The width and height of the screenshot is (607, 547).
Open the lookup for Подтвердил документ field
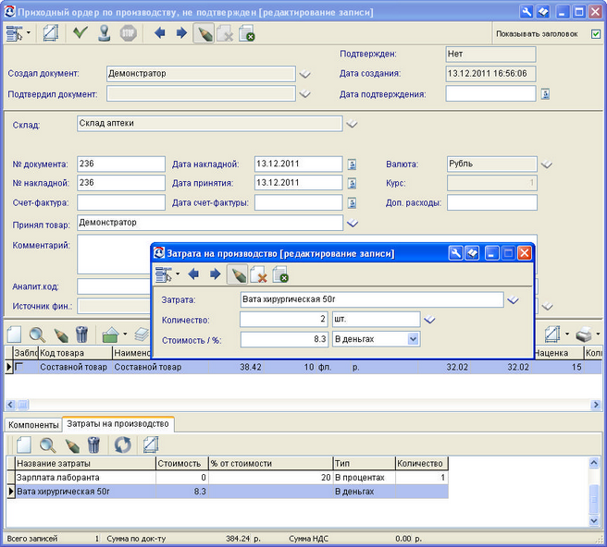point(305,94)
